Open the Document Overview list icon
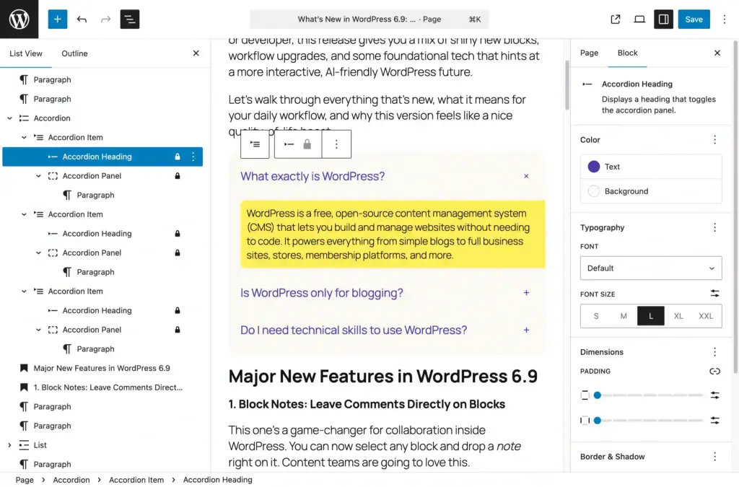This screenshot has width=739, height=487. [x=130, y=19]
